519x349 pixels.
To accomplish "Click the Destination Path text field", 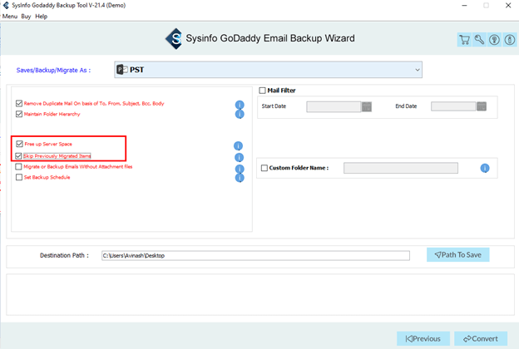I will (255, 255).
